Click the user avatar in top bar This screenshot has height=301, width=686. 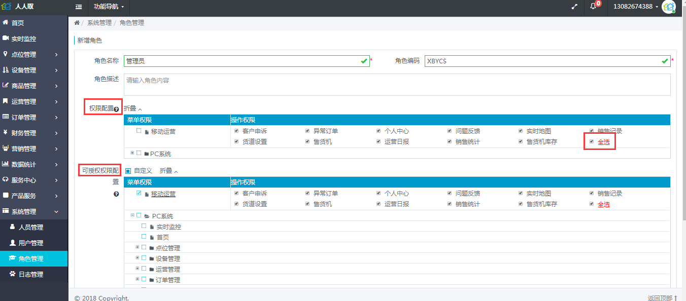coord(669,7)
